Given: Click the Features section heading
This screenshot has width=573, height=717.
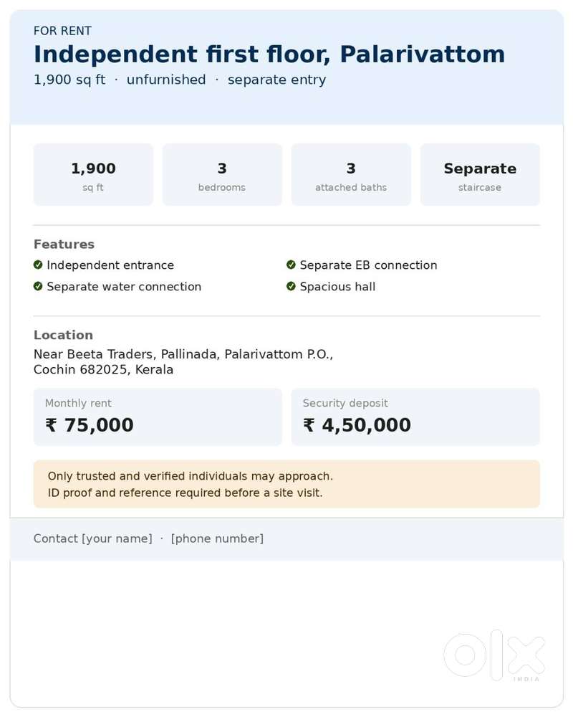Looking at the screenshot, I should [64, 244].
